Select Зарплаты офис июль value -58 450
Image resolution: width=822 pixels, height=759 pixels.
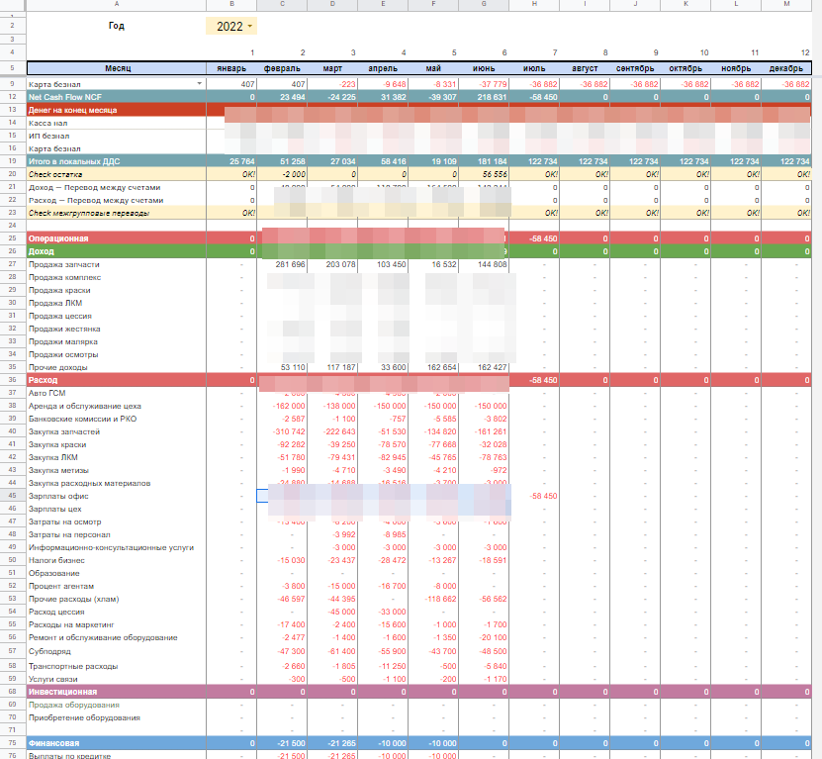point(534,496)
